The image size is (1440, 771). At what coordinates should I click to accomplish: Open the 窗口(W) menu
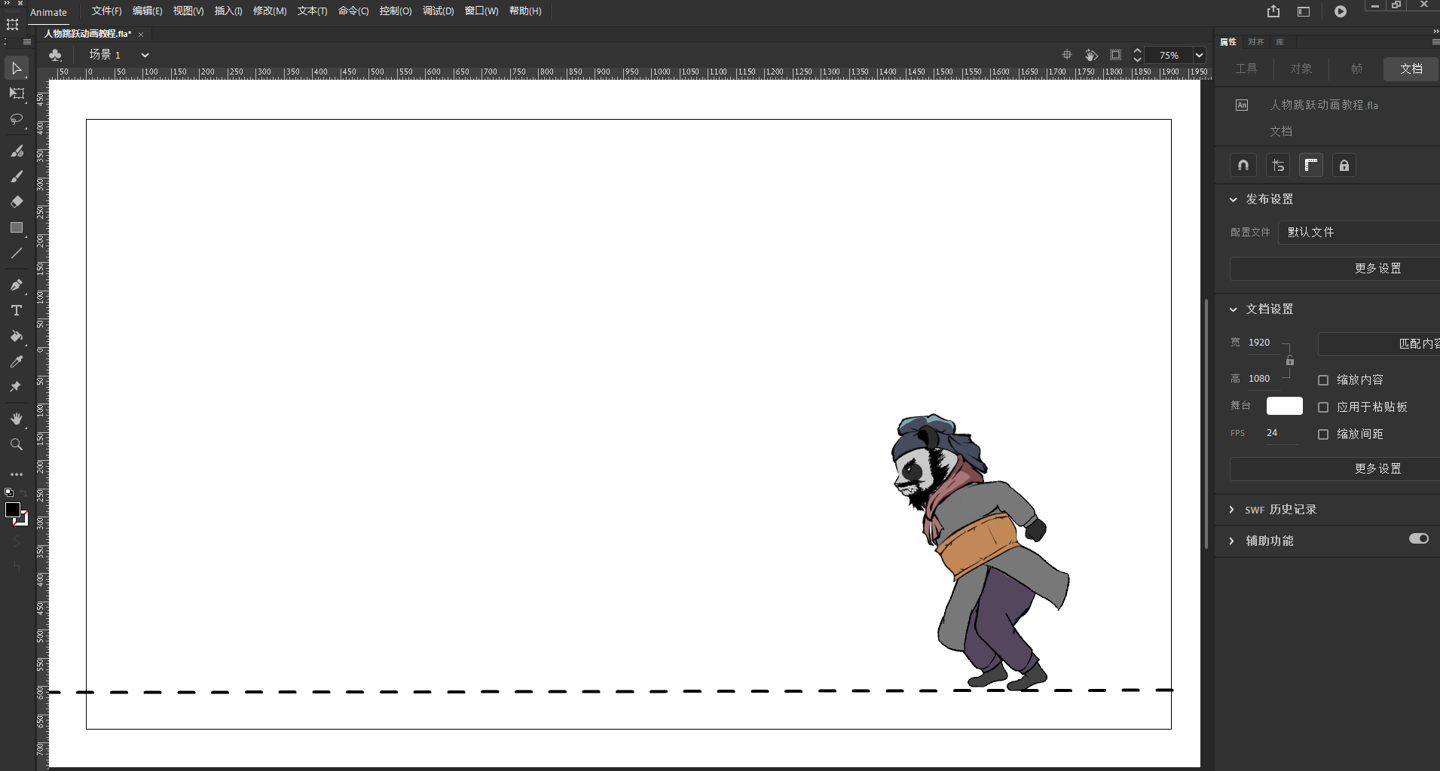tap(482, 11)
